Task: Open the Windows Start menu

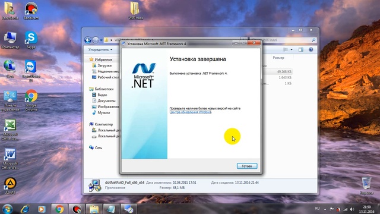Action: click(7, 209)
